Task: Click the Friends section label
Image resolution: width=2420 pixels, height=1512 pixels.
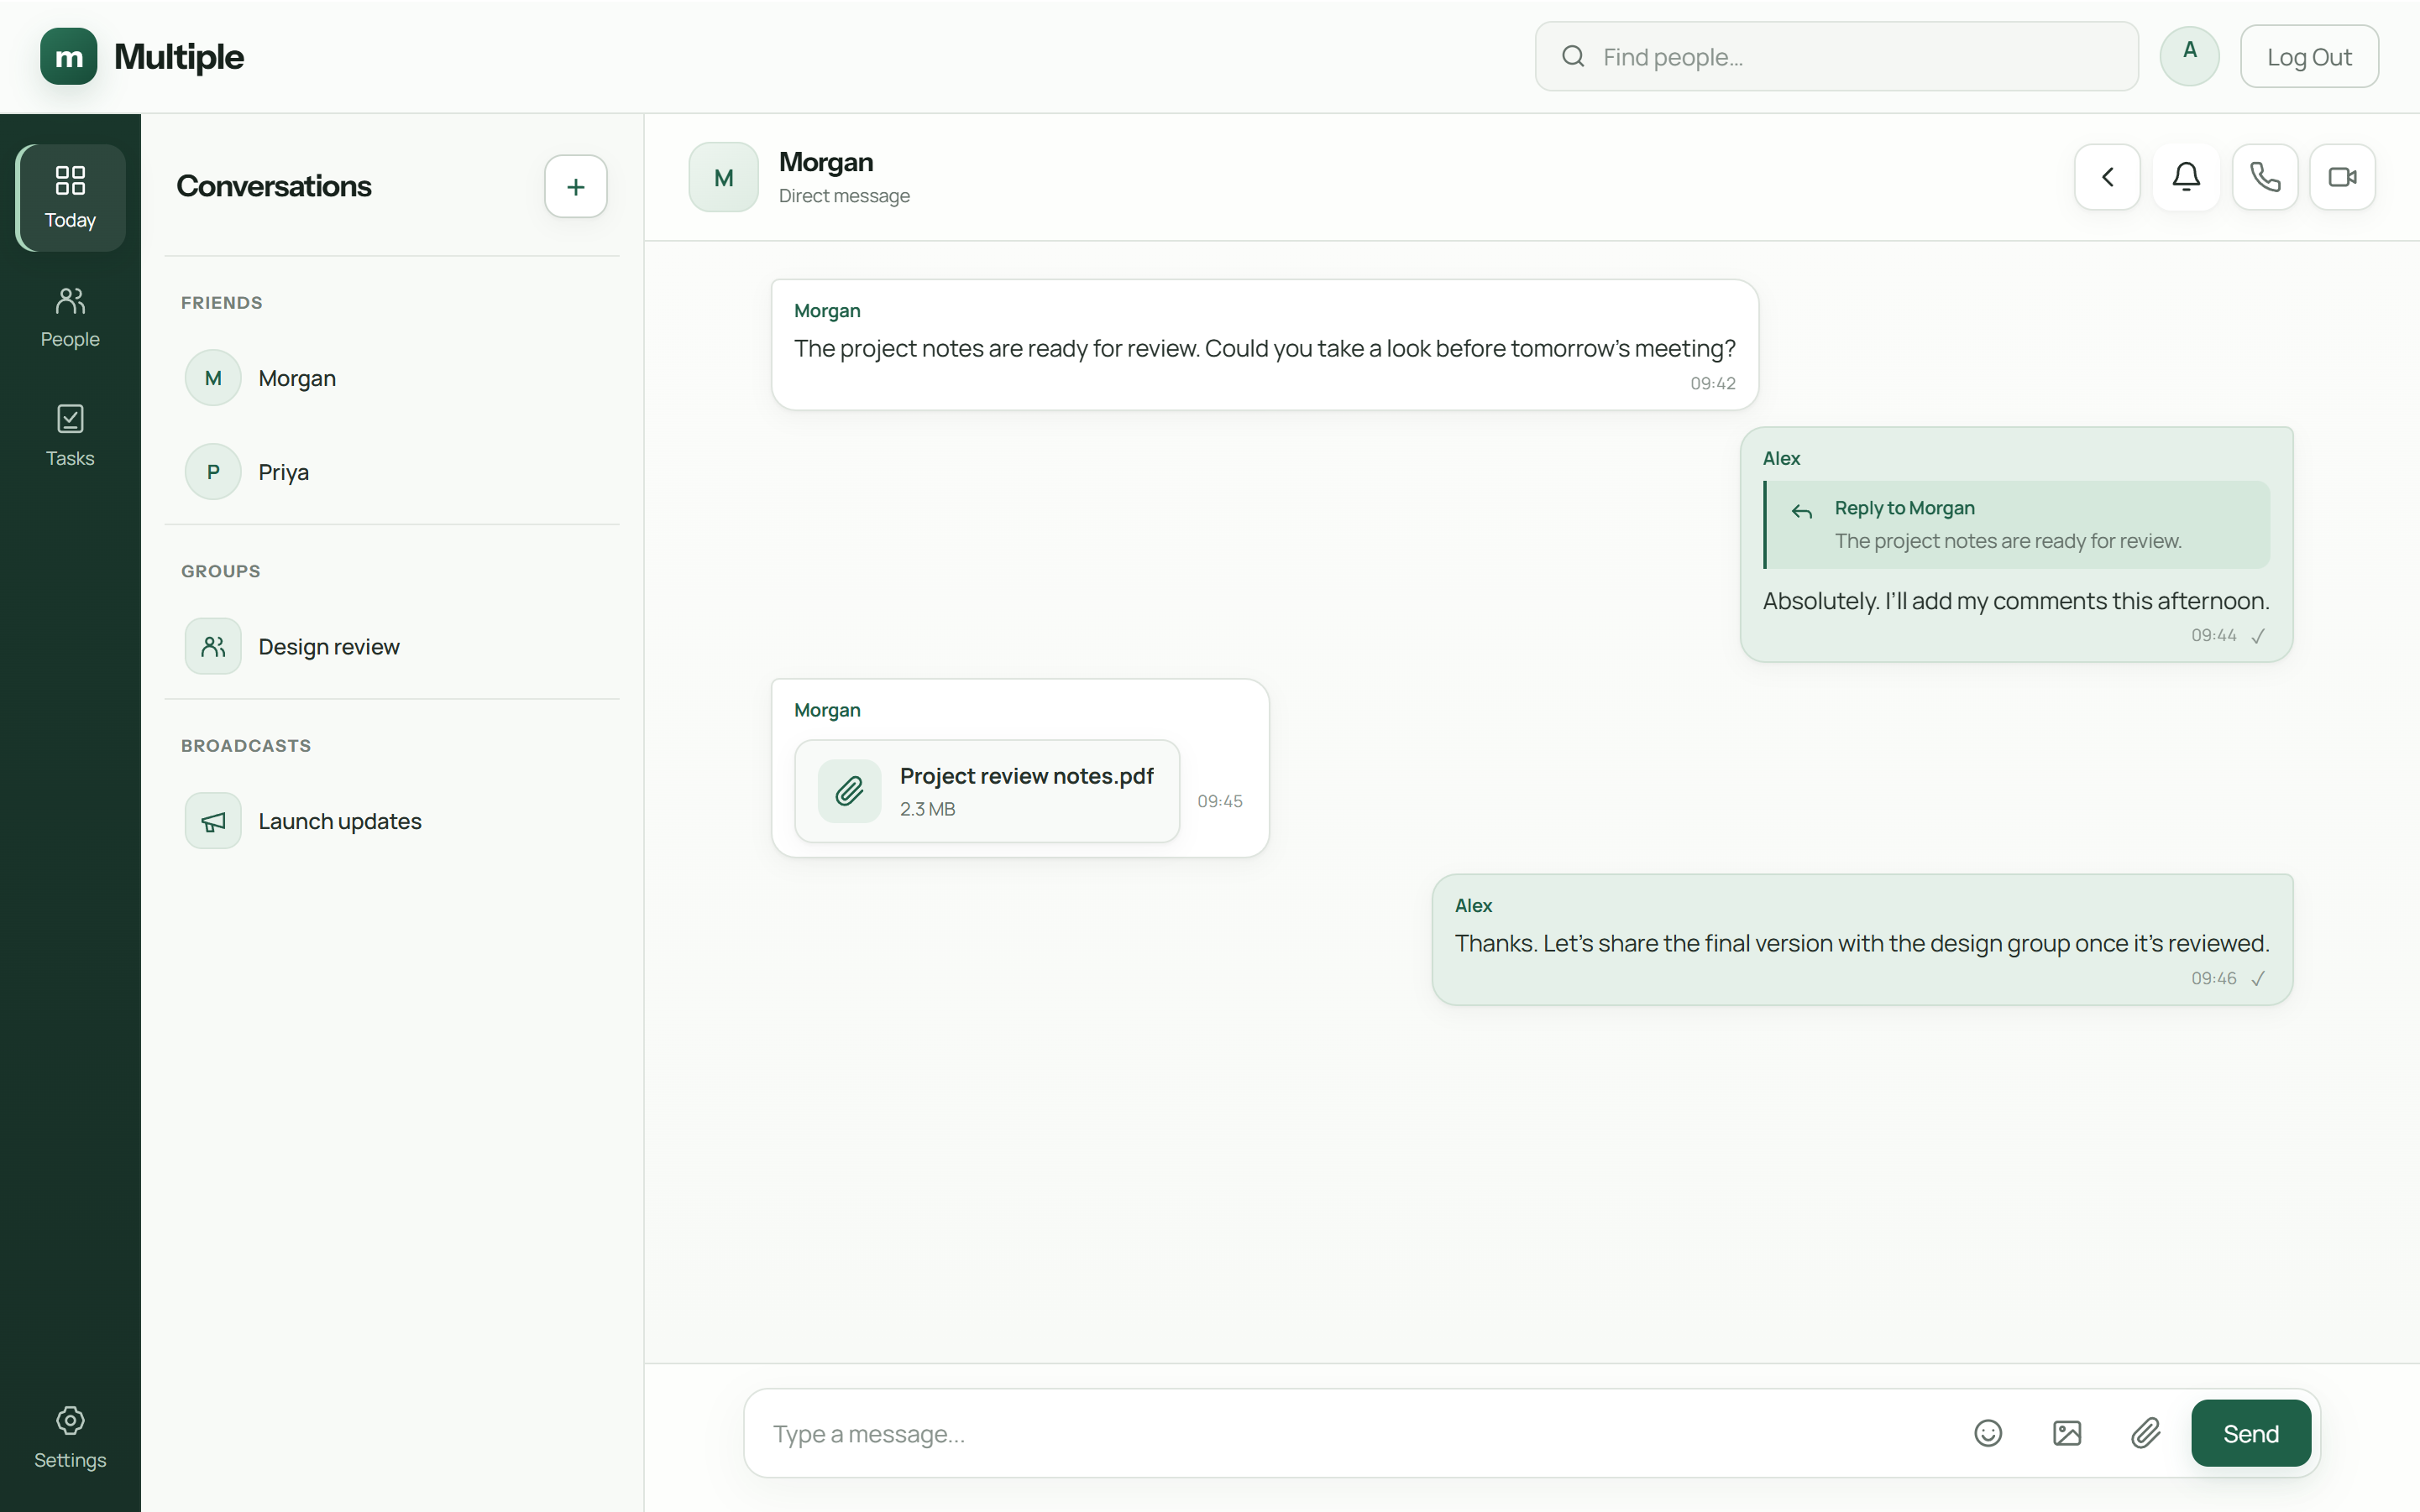Action: (223, 303)
